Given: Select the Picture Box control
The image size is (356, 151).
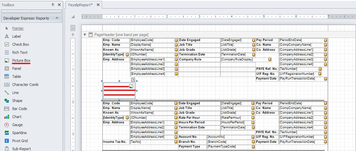Looking at the screenshot, I should click(21, 61).
